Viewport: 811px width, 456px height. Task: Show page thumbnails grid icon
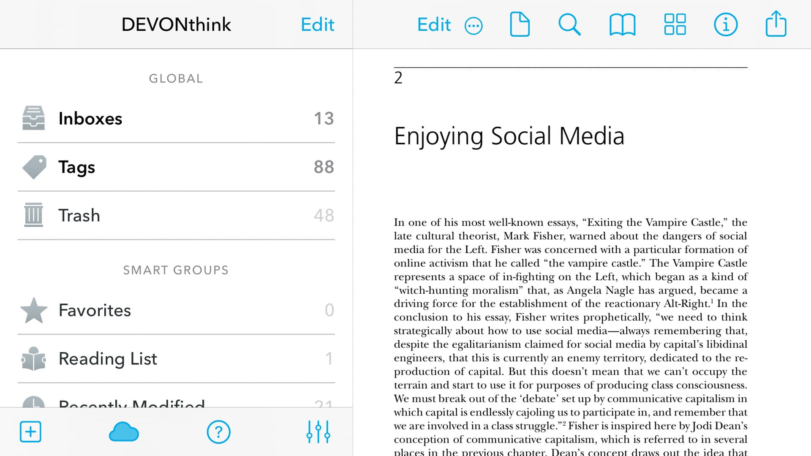[675, 24]
